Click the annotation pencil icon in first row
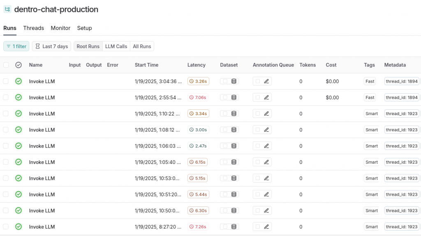Image resolution: width=421 pixels, height=236 pixels. 266,81
